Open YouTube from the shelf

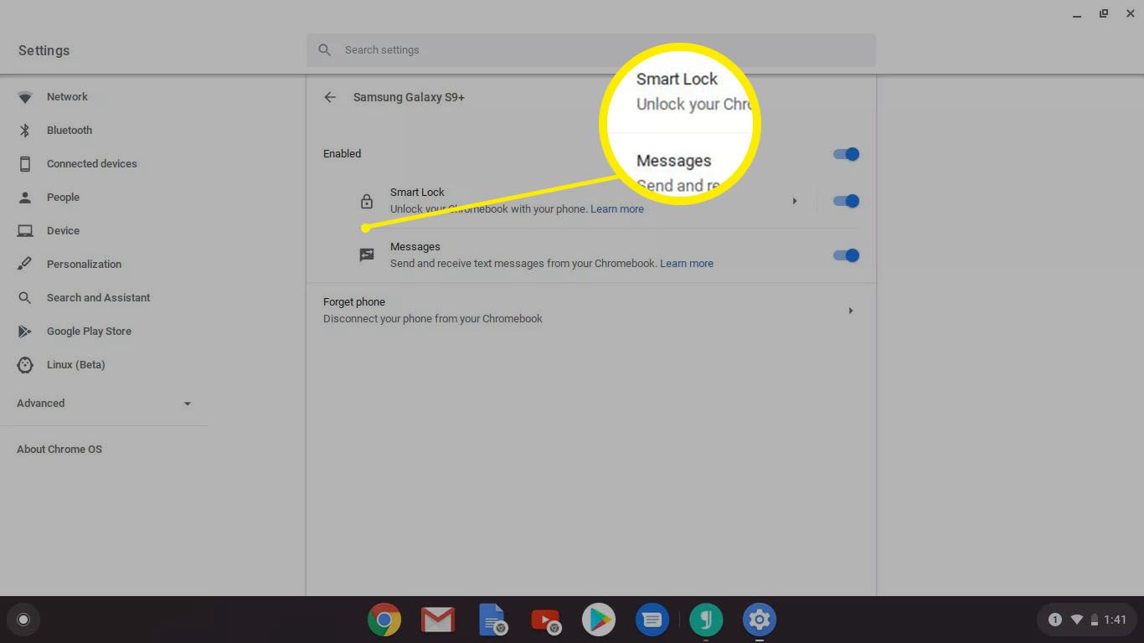[545, 620]
